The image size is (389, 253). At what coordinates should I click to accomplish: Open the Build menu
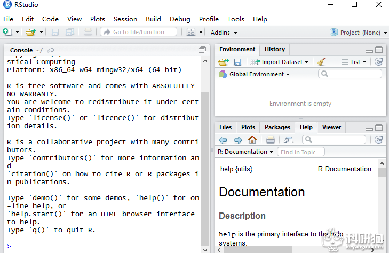click(x=153, y=19)
